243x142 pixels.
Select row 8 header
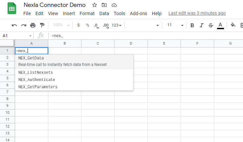(7, 99)
